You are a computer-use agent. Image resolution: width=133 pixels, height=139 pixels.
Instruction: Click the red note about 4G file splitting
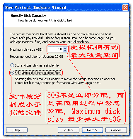25,105
